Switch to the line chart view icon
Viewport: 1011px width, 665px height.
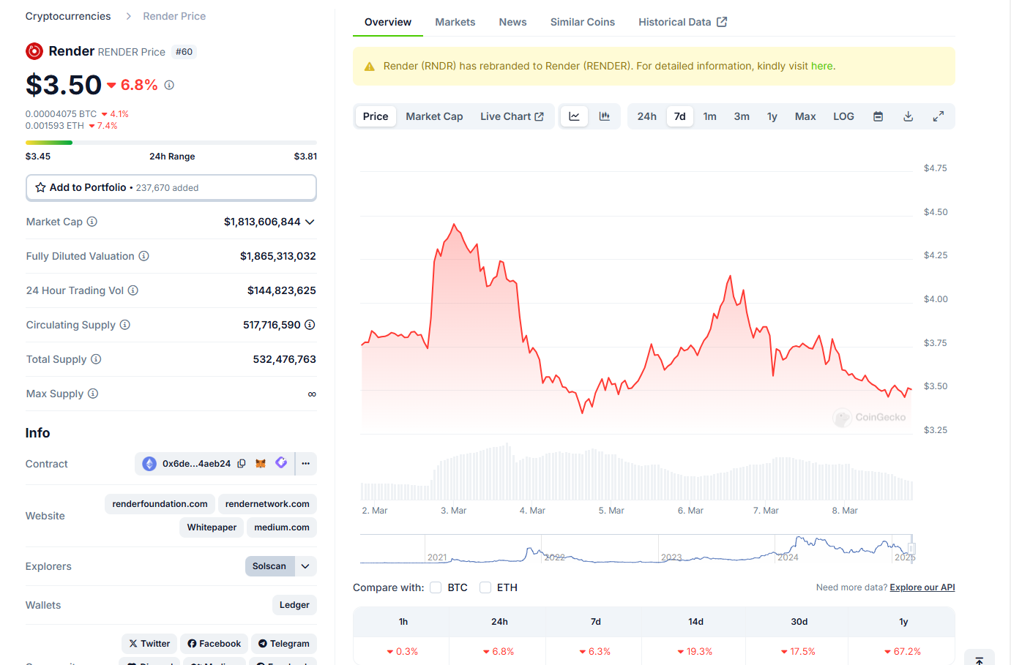(x=575, y=116)
